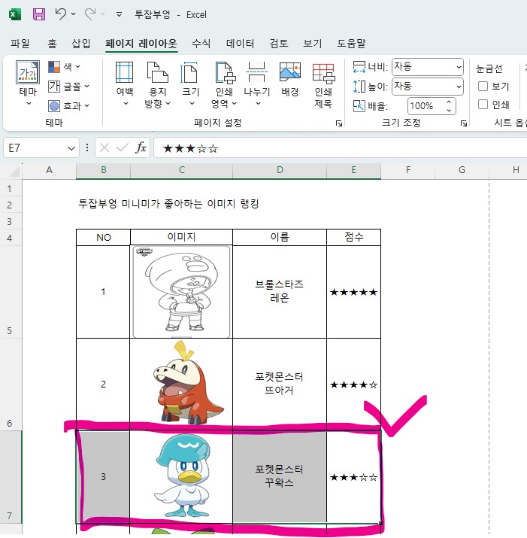Switch to the 검토 tab
This screenshot has width=527, height=538.
(x=278, y=44)
